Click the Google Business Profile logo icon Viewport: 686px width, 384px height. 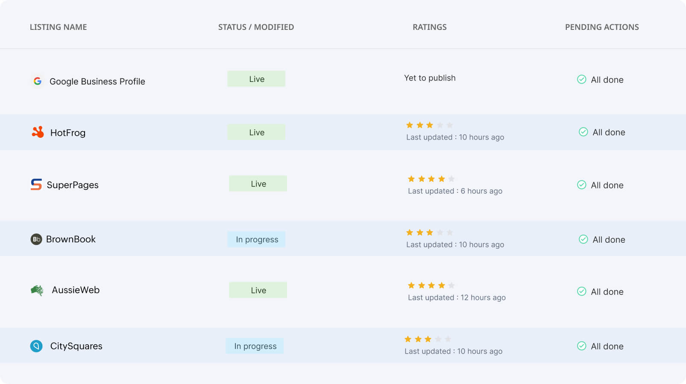click(38, 81)
